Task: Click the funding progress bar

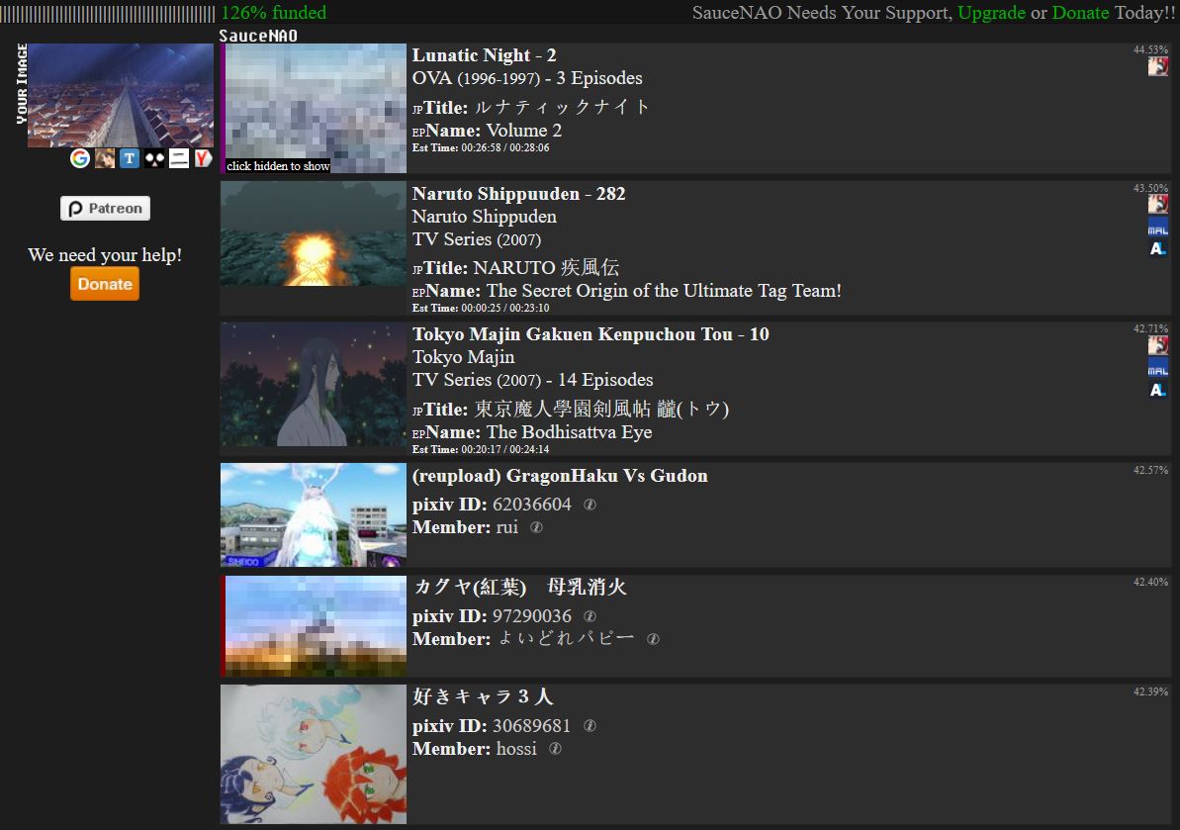Action: (108, 13)
